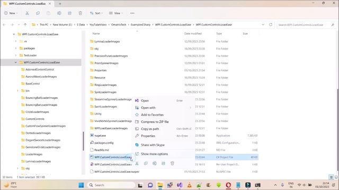Click the Rename icon in the toolbar
This screenshot has height=190, width=339.
(x=59, y=13)
